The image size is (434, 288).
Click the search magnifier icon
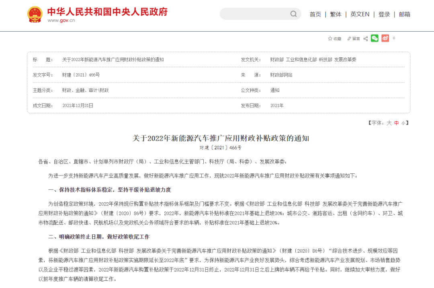pyautogui.click(x=293, y=14)
